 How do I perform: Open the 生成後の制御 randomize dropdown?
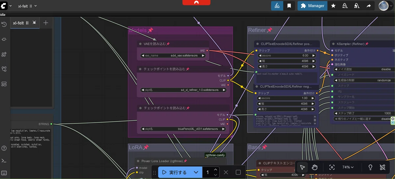[364, 80]
